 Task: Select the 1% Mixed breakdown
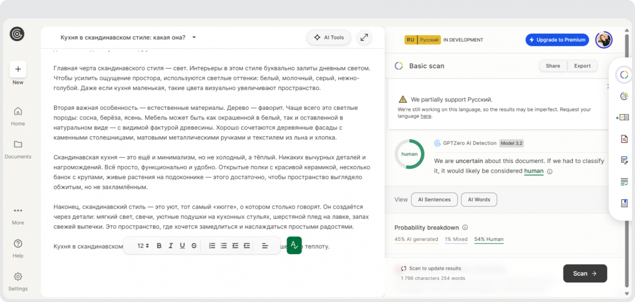[456, 239]
